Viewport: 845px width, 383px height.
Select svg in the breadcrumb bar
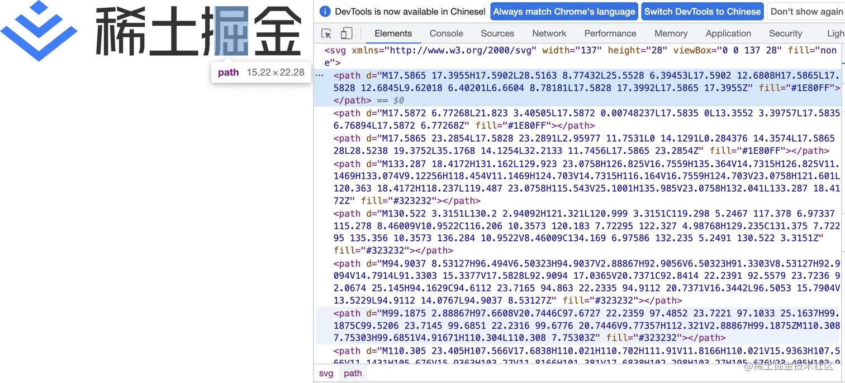[326, 374]
